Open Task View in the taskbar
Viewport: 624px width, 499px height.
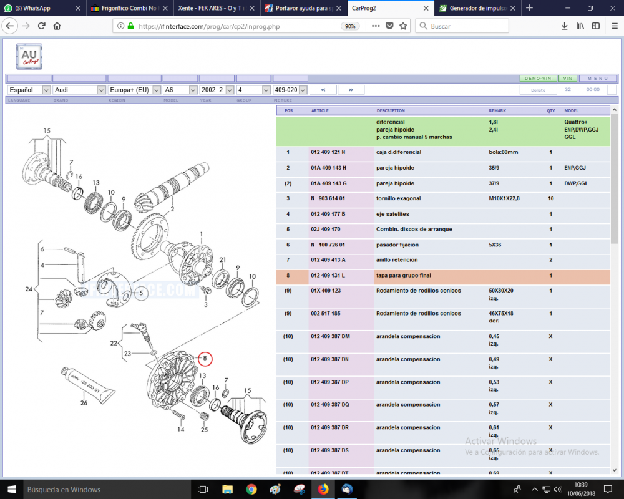[x=203, y=490]
